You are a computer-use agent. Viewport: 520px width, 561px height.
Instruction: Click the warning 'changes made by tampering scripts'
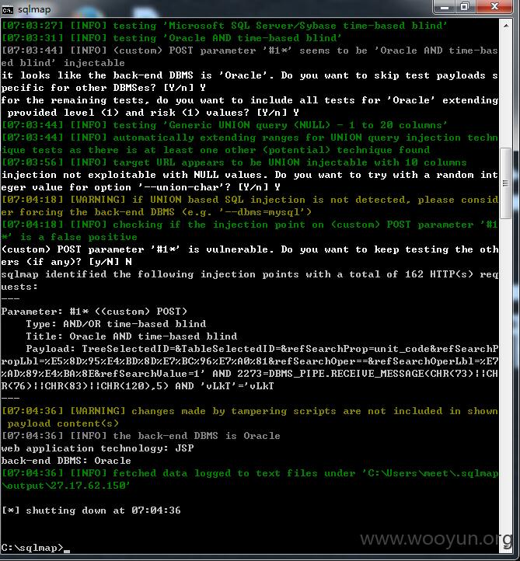tap(250, 411)
